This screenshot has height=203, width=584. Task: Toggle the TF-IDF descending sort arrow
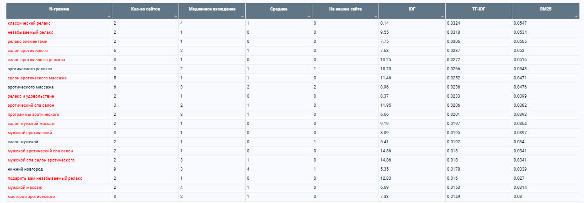509,16
